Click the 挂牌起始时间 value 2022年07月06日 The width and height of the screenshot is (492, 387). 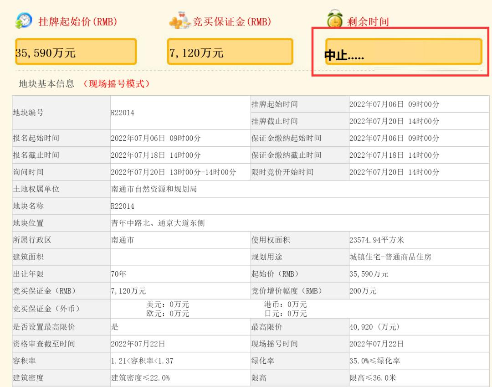tap(395, 104)
